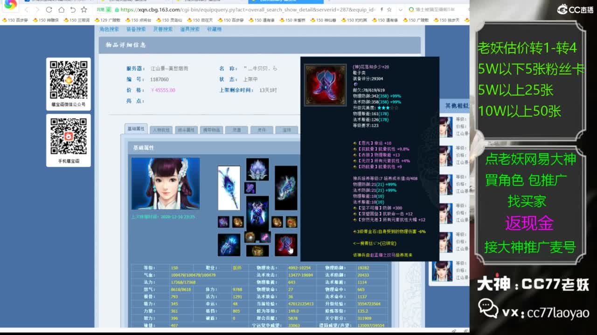This screenshot has height=335, width=597.
Task: Click the 物理防御 value 19282
Action: point(363,268)
